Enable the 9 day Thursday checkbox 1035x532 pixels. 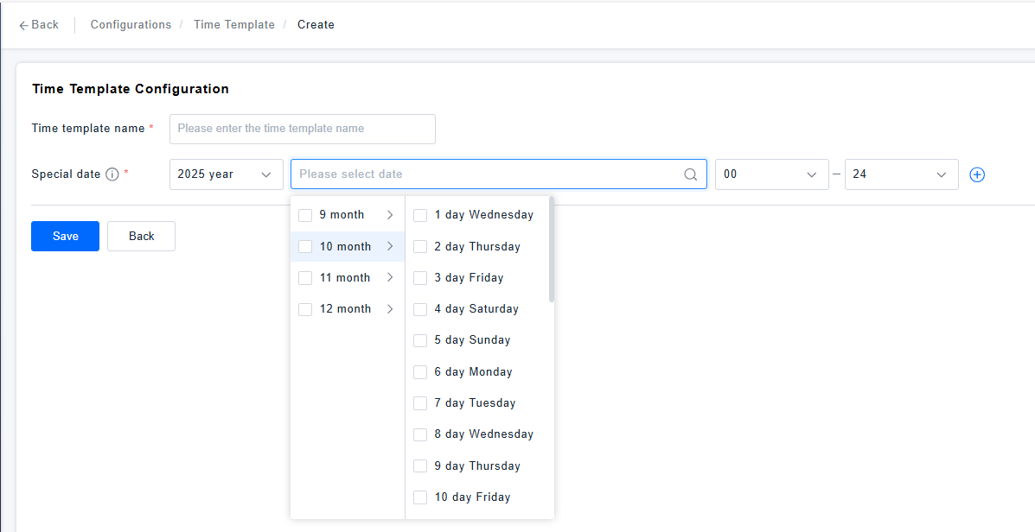[x=420, y=465]
